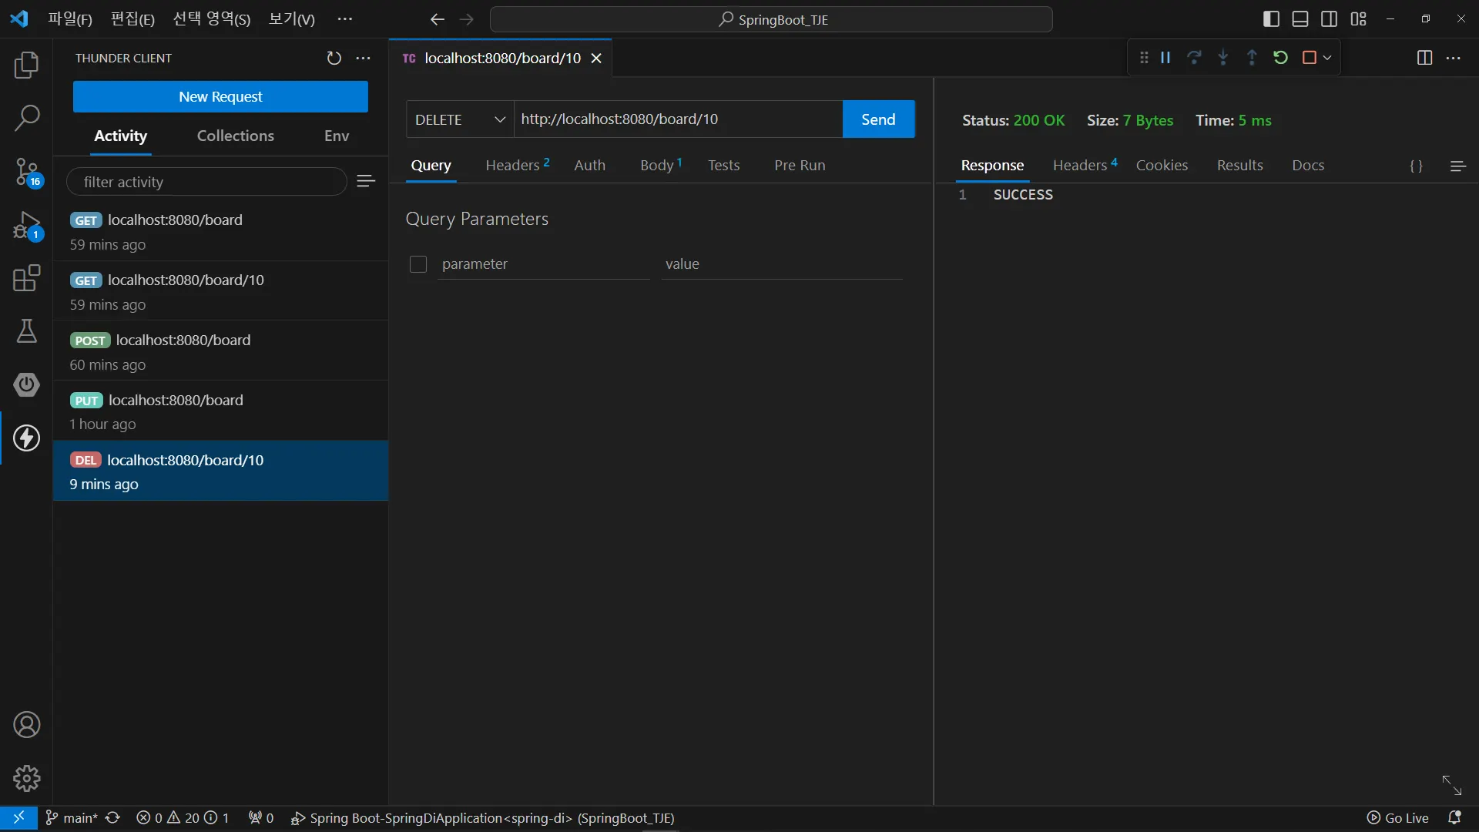Viewport: 1479px width, 832px height.
Task: Click the Send button
Action: pos(878,119)
